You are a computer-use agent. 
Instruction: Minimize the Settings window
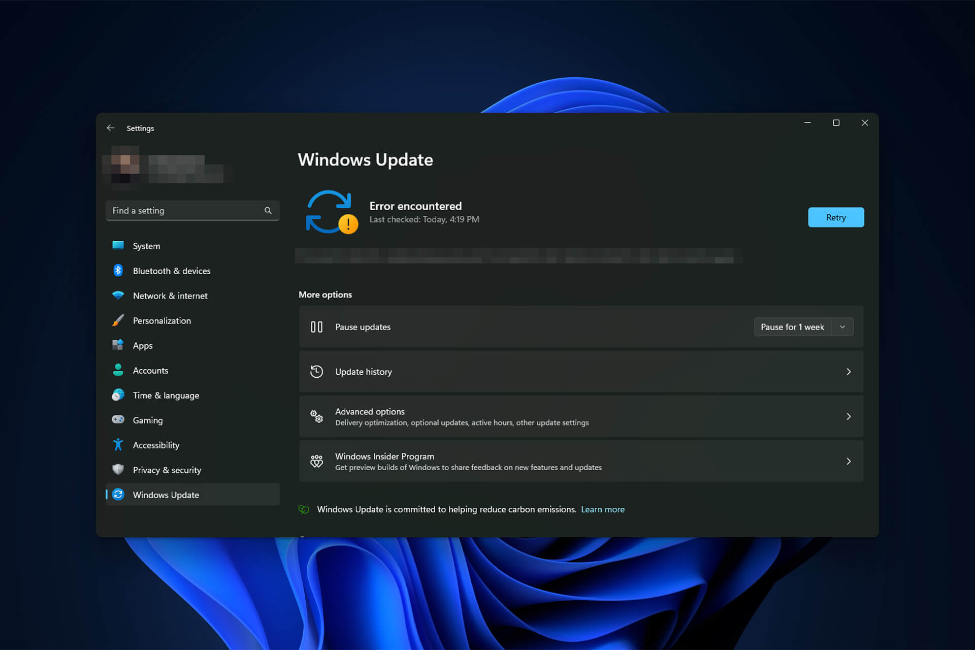[807, 123]
